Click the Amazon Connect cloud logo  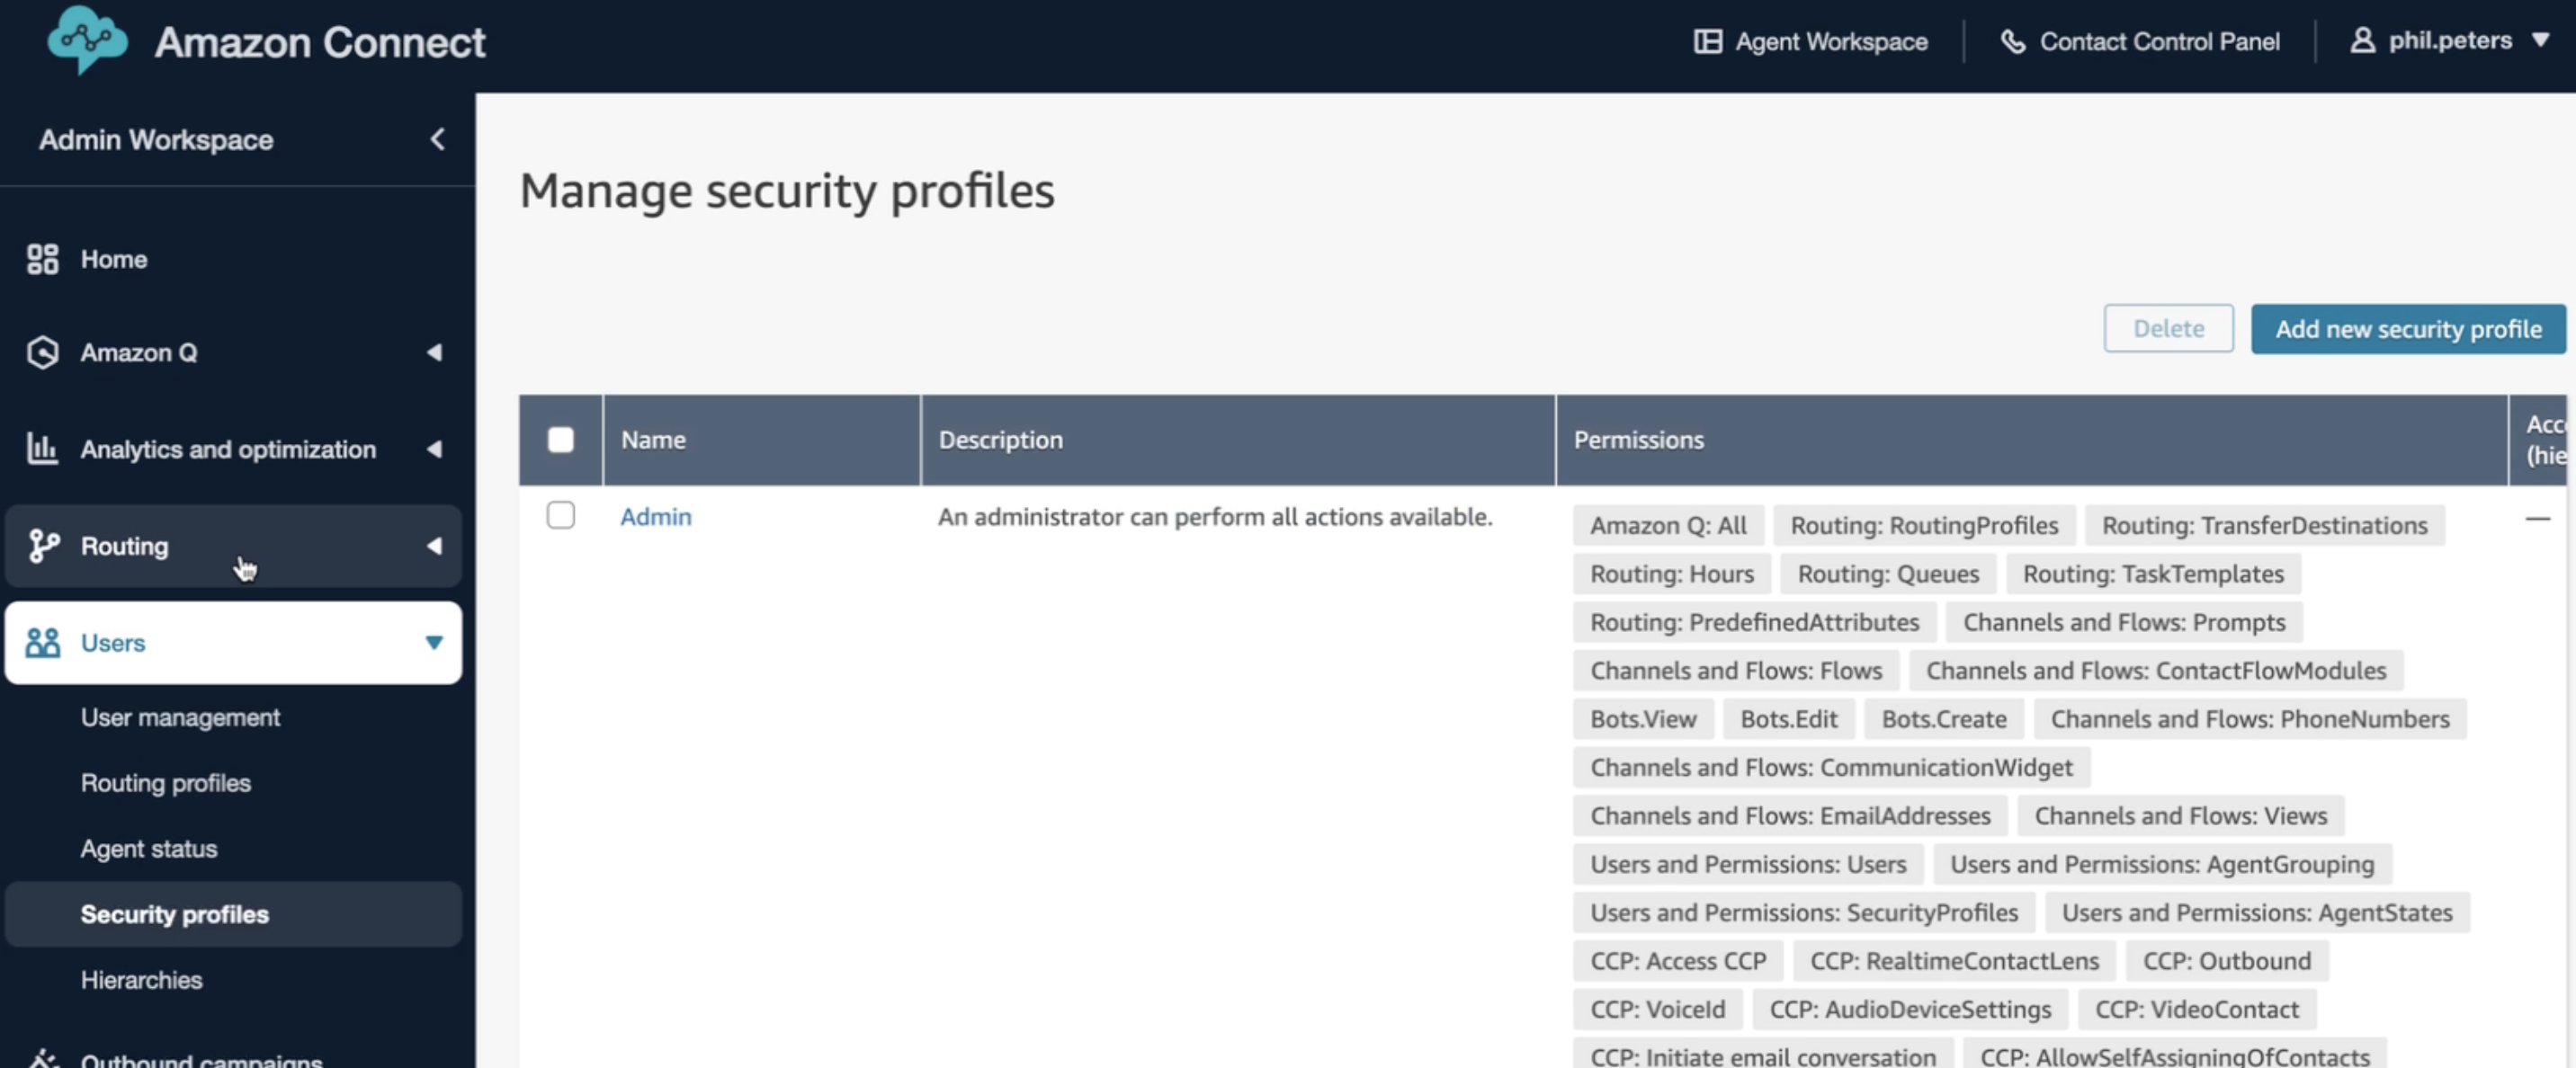(88, 40)
